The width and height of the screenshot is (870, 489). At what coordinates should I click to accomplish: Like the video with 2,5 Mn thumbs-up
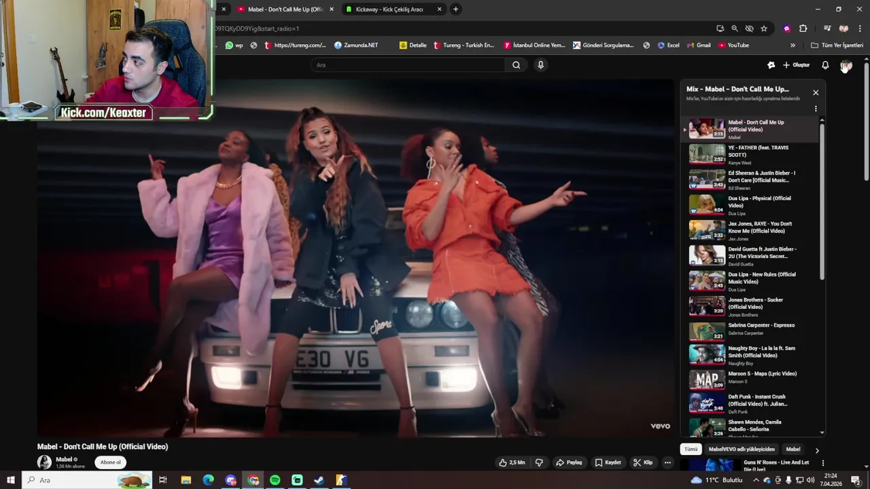512,463
